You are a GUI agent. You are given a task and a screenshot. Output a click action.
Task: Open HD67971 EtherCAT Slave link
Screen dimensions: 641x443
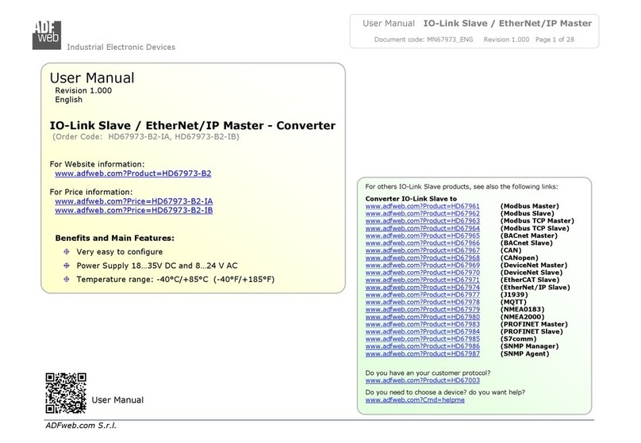(x=422, y=280)
